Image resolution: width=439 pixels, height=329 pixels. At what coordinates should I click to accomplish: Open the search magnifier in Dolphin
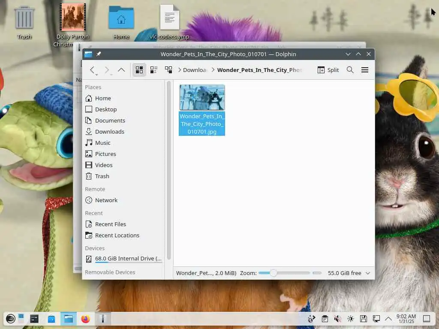(350, 70)
